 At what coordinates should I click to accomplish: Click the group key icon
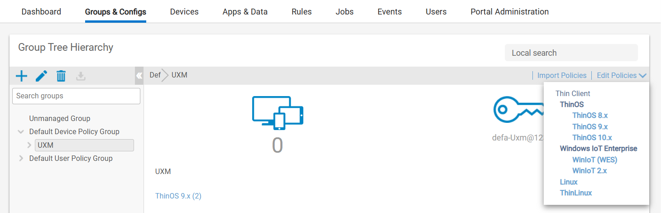(517, 109)
